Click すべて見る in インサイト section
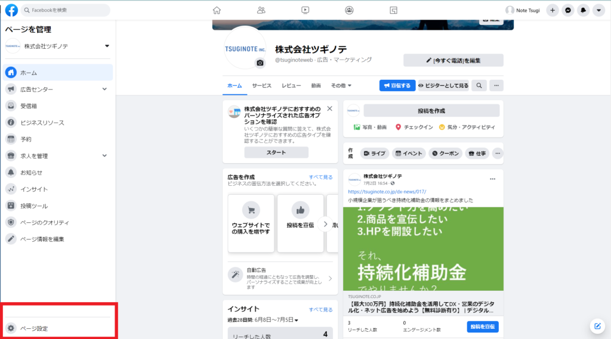This screenshot has height=339, width=611. pos(320,310)
